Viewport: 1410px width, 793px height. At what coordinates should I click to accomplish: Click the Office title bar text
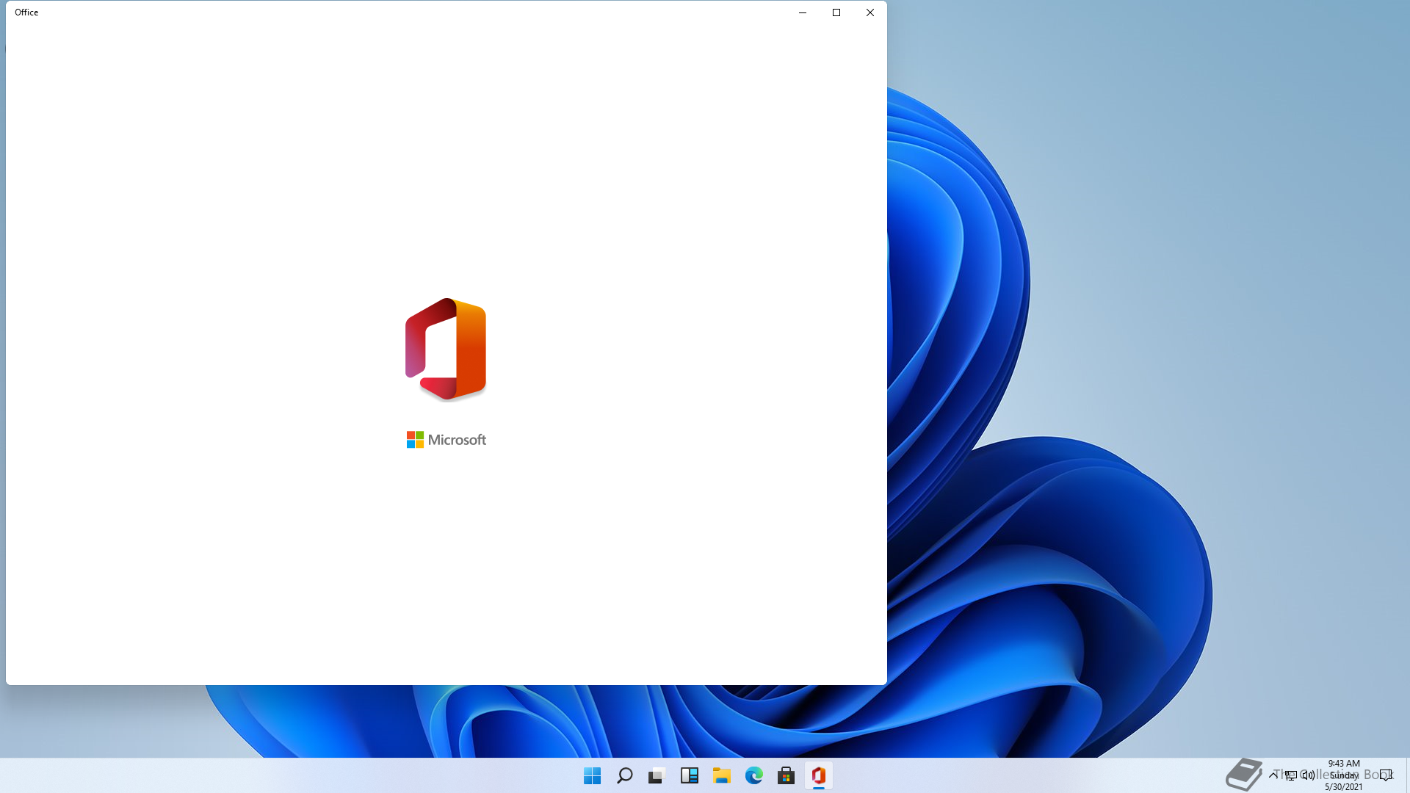pos(26,12)
